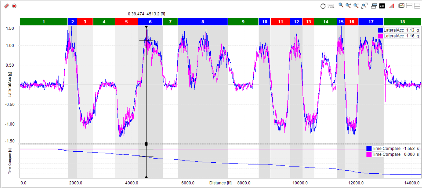Click the cursor handle atop the vertical line
Screen dimensions: 422x188
coord(146,27)
